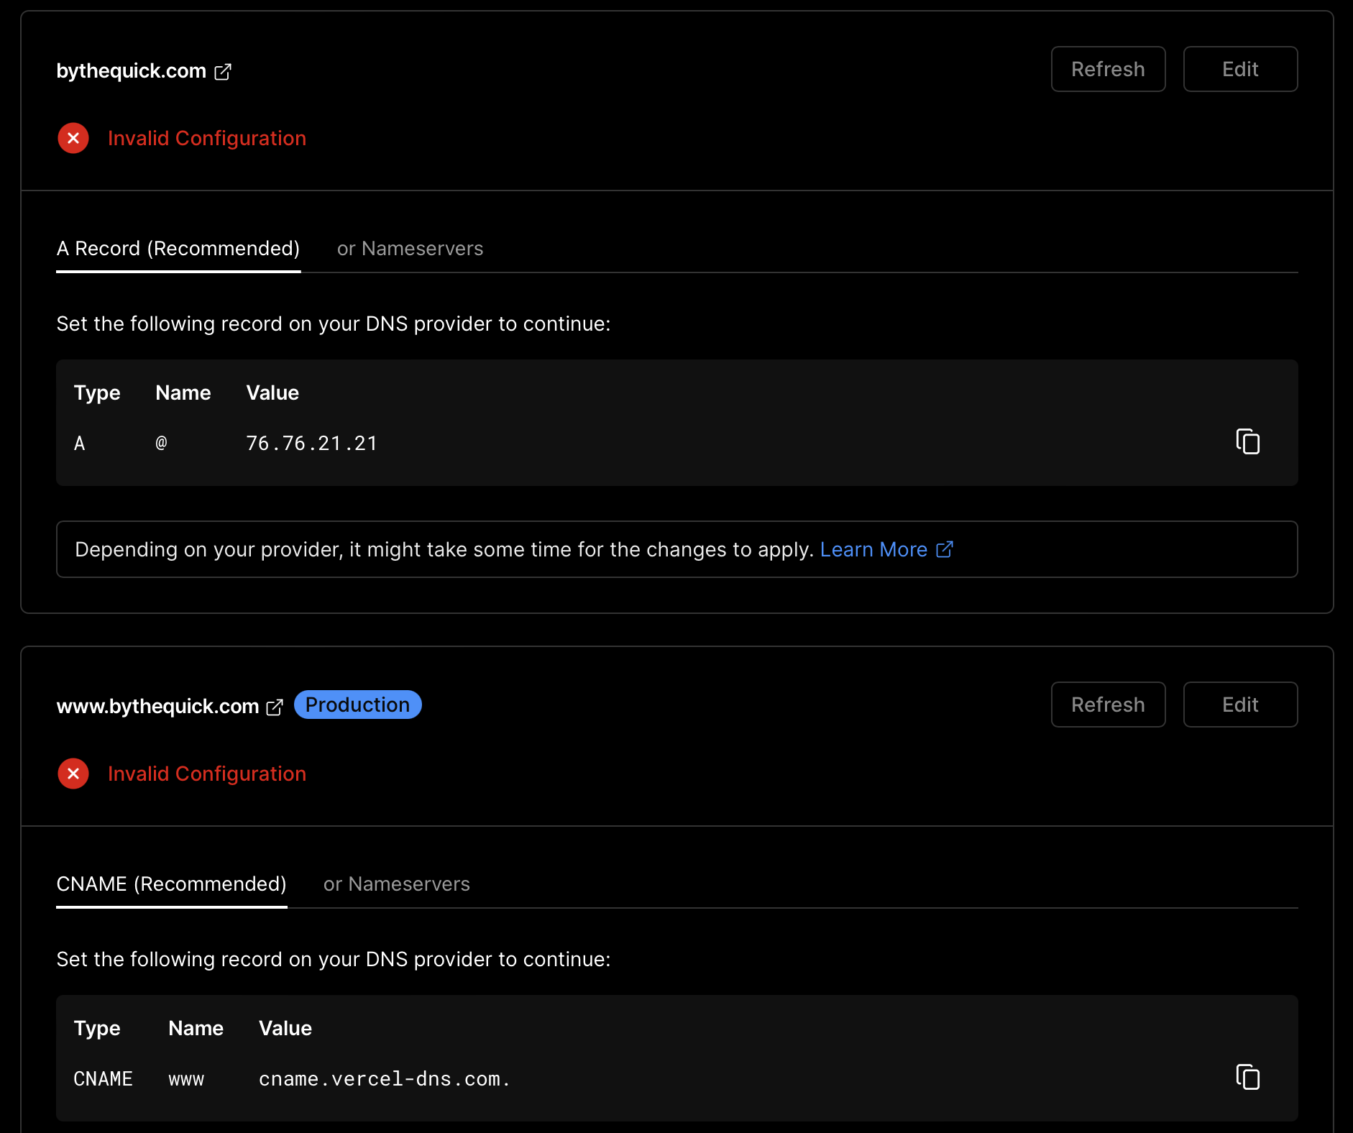The width and height of the screenshot is (1353, 1133).
Task: Click the www name cell
Action: click(x=186, y=1079)
